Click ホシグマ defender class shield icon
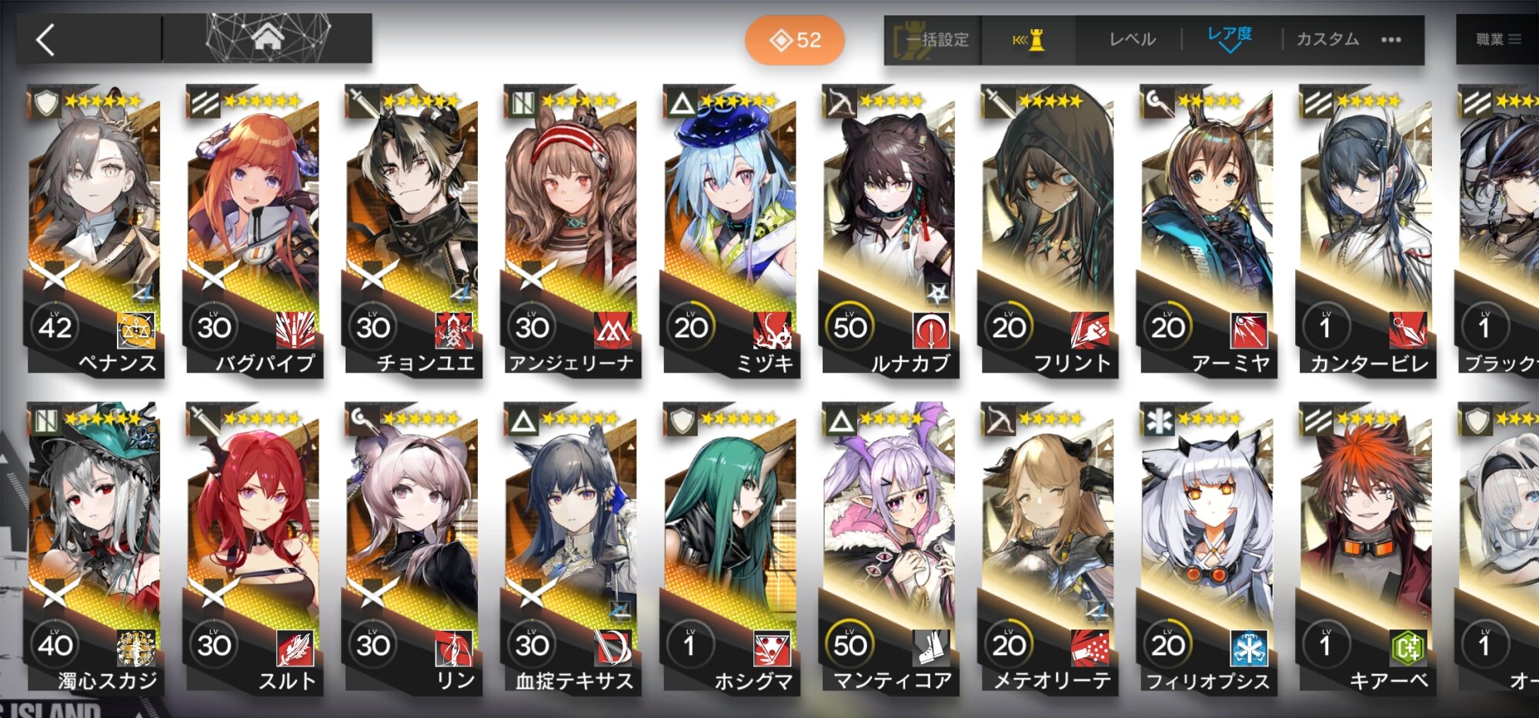1539x718 pixels. [x=683, y=420]
